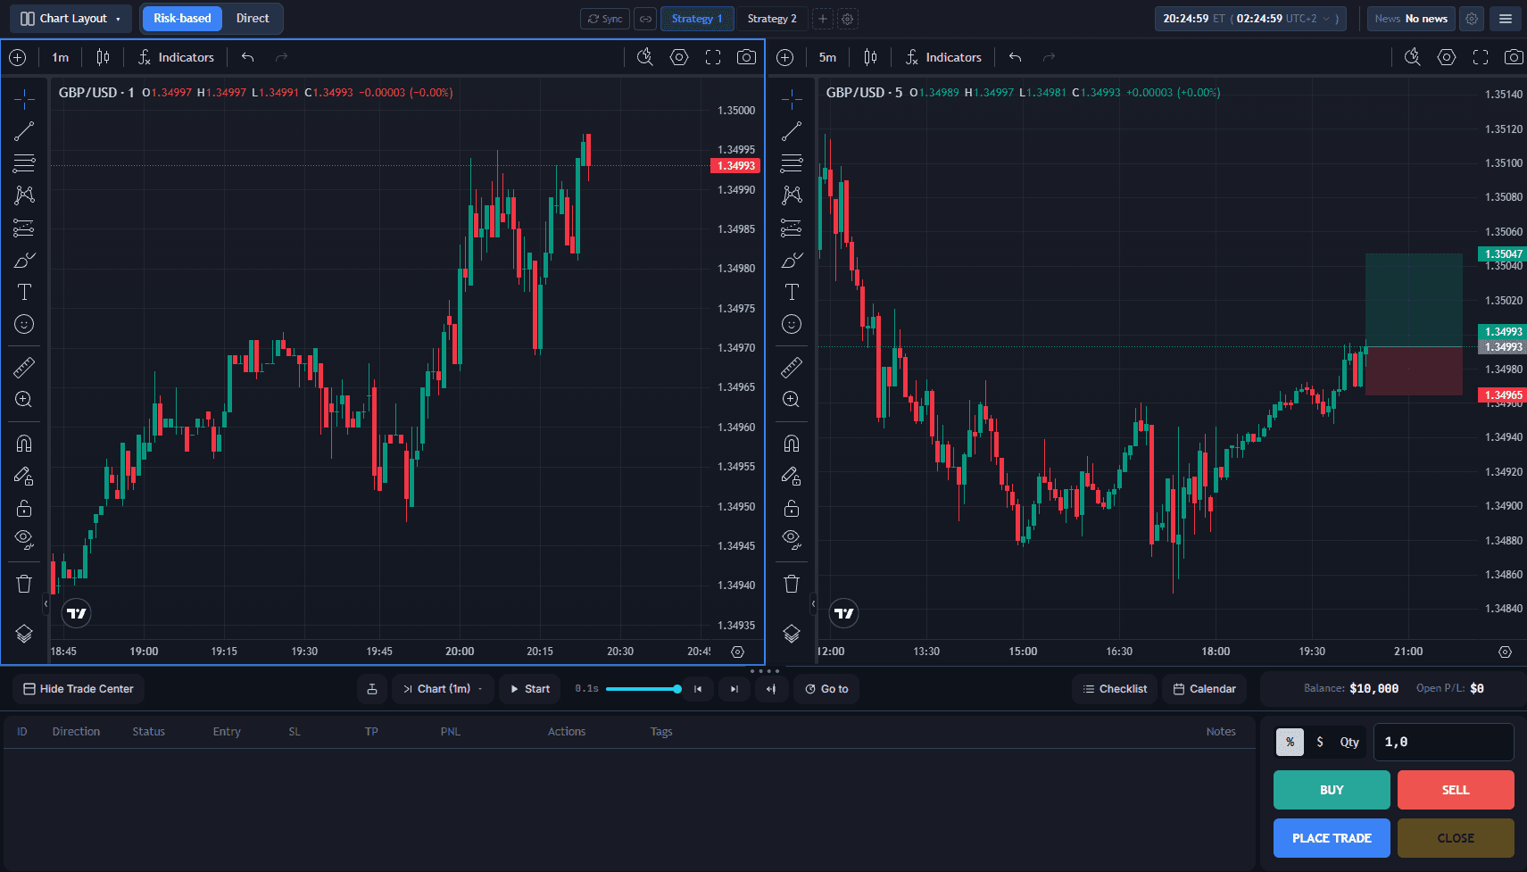
Task: Open the object tree layers on left chart
Action: pyautogui.click(x=24, y=633)
